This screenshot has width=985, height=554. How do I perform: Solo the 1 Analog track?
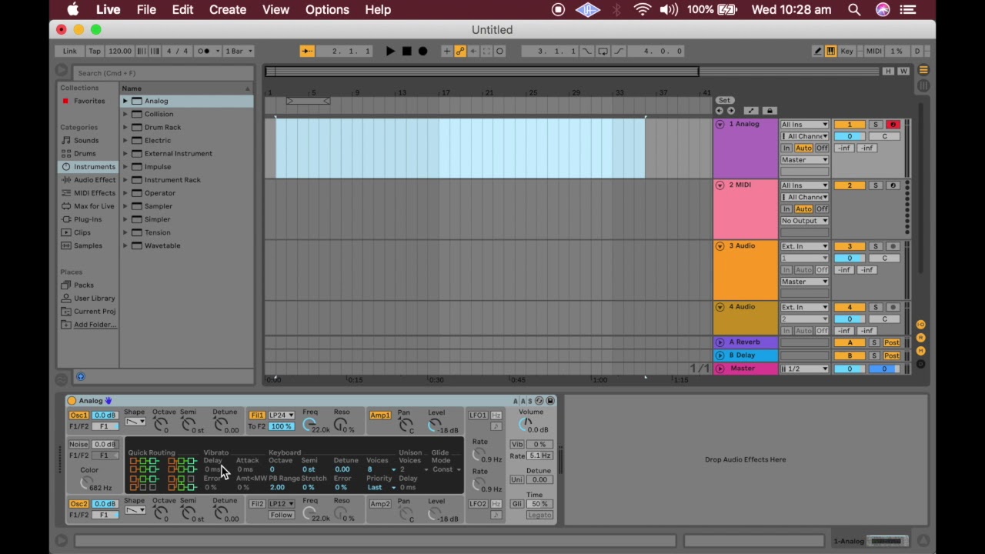(x=875, y=125)
